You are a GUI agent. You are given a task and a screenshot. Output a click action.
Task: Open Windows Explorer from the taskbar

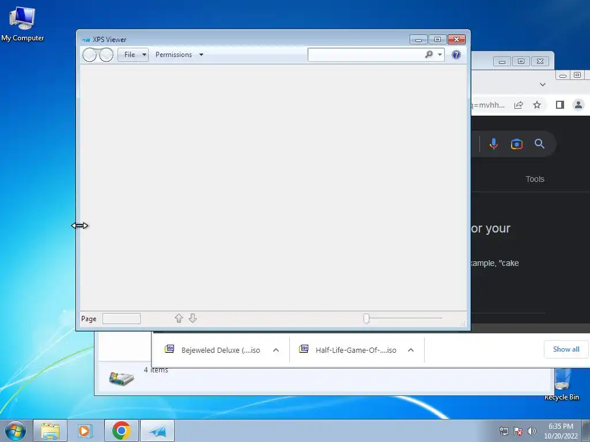(x=50, y=430)
